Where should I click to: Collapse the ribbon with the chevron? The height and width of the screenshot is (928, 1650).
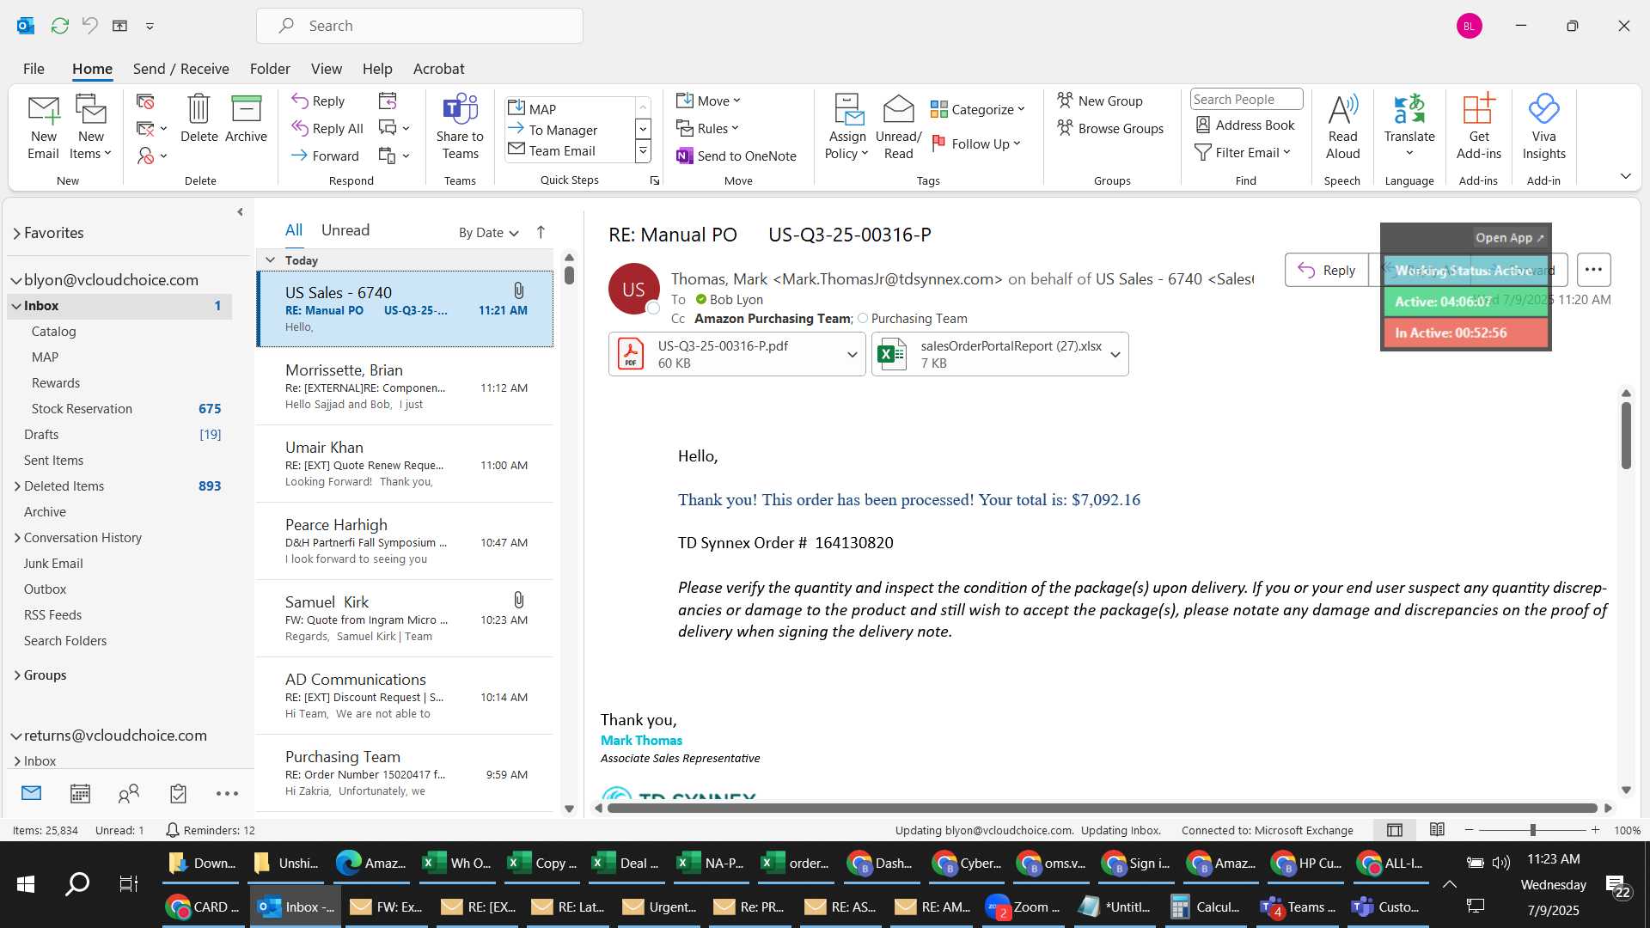1625,176
